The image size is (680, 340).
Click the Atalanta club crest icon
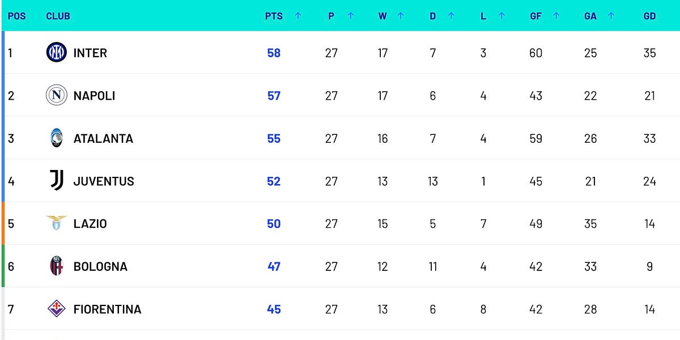[x=57, y=138]
